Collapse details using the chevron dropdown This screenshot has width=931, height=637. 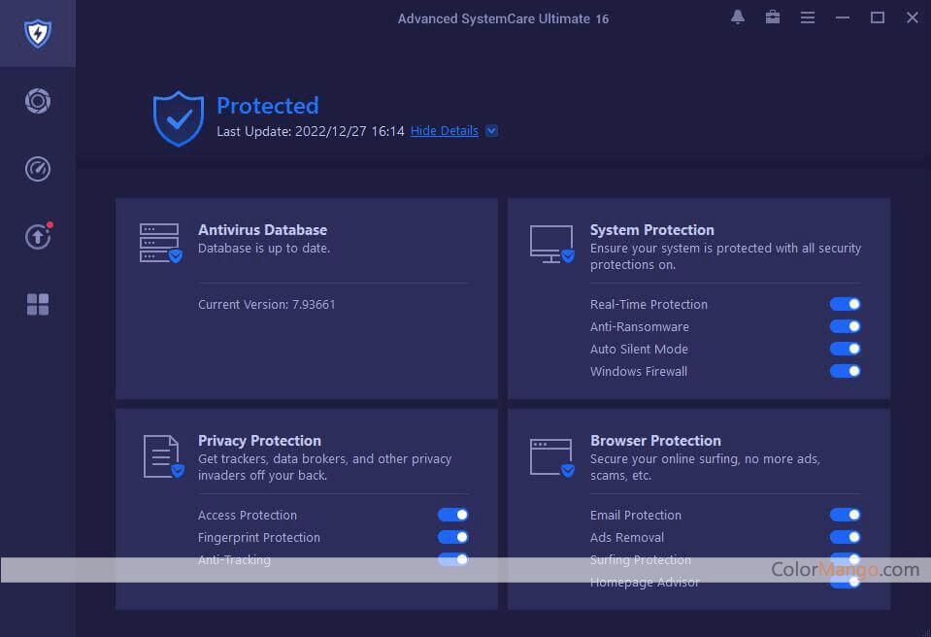point(491,131)
